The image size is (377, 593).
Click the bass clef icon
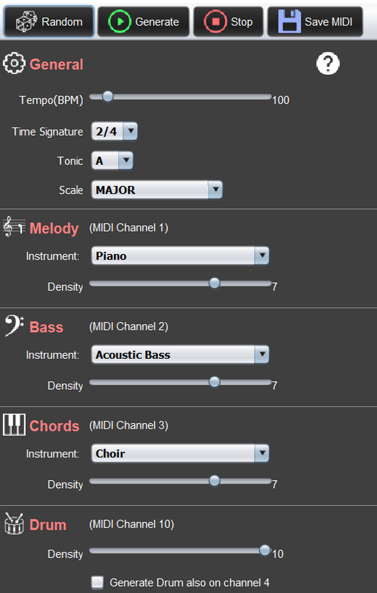point(14,326)
